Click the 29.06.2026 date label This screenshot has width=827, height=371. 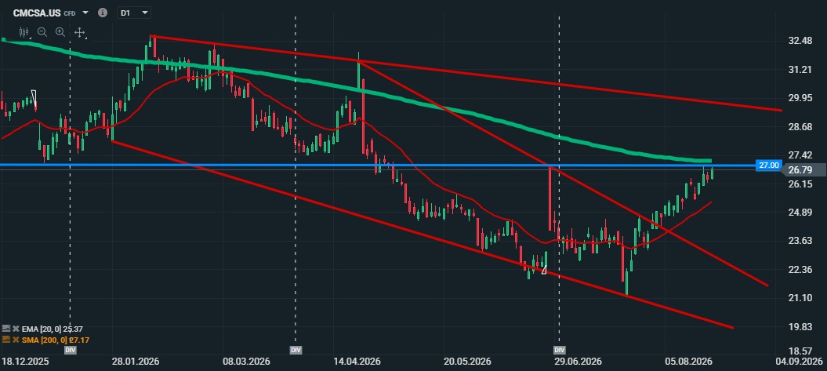(x=578, y=362)
